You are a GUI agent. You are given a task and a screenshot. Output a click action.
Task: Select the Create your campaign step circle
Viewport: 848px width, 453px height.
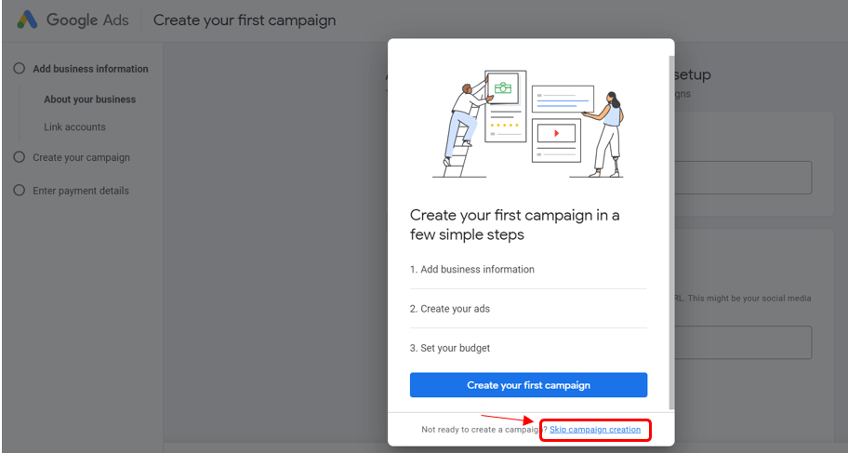click(20, 157)
